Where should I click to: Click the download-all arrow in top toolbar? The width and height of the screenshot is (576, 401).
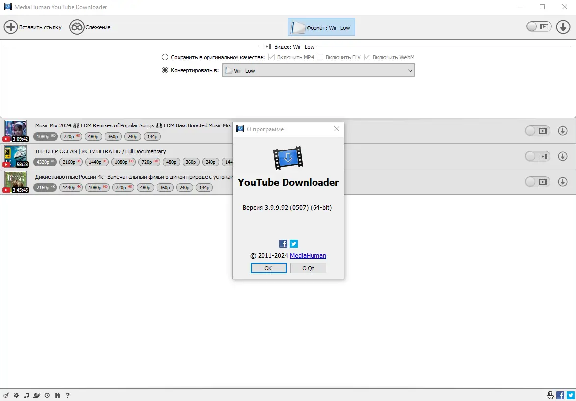563,27
